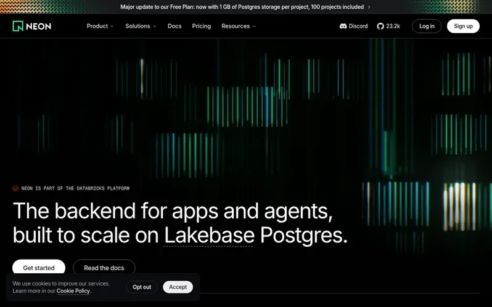Click 'NEON IS PART OF THE DATABRICKS PLATFORM' text
Viewport: 492px width, 307px height.
click(x=75, y=188)
